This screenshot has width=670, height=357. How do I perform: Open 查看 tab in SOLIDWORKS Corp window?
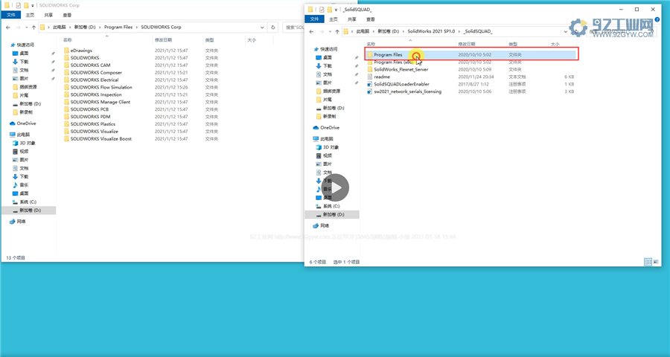click(x=67, y=15)
